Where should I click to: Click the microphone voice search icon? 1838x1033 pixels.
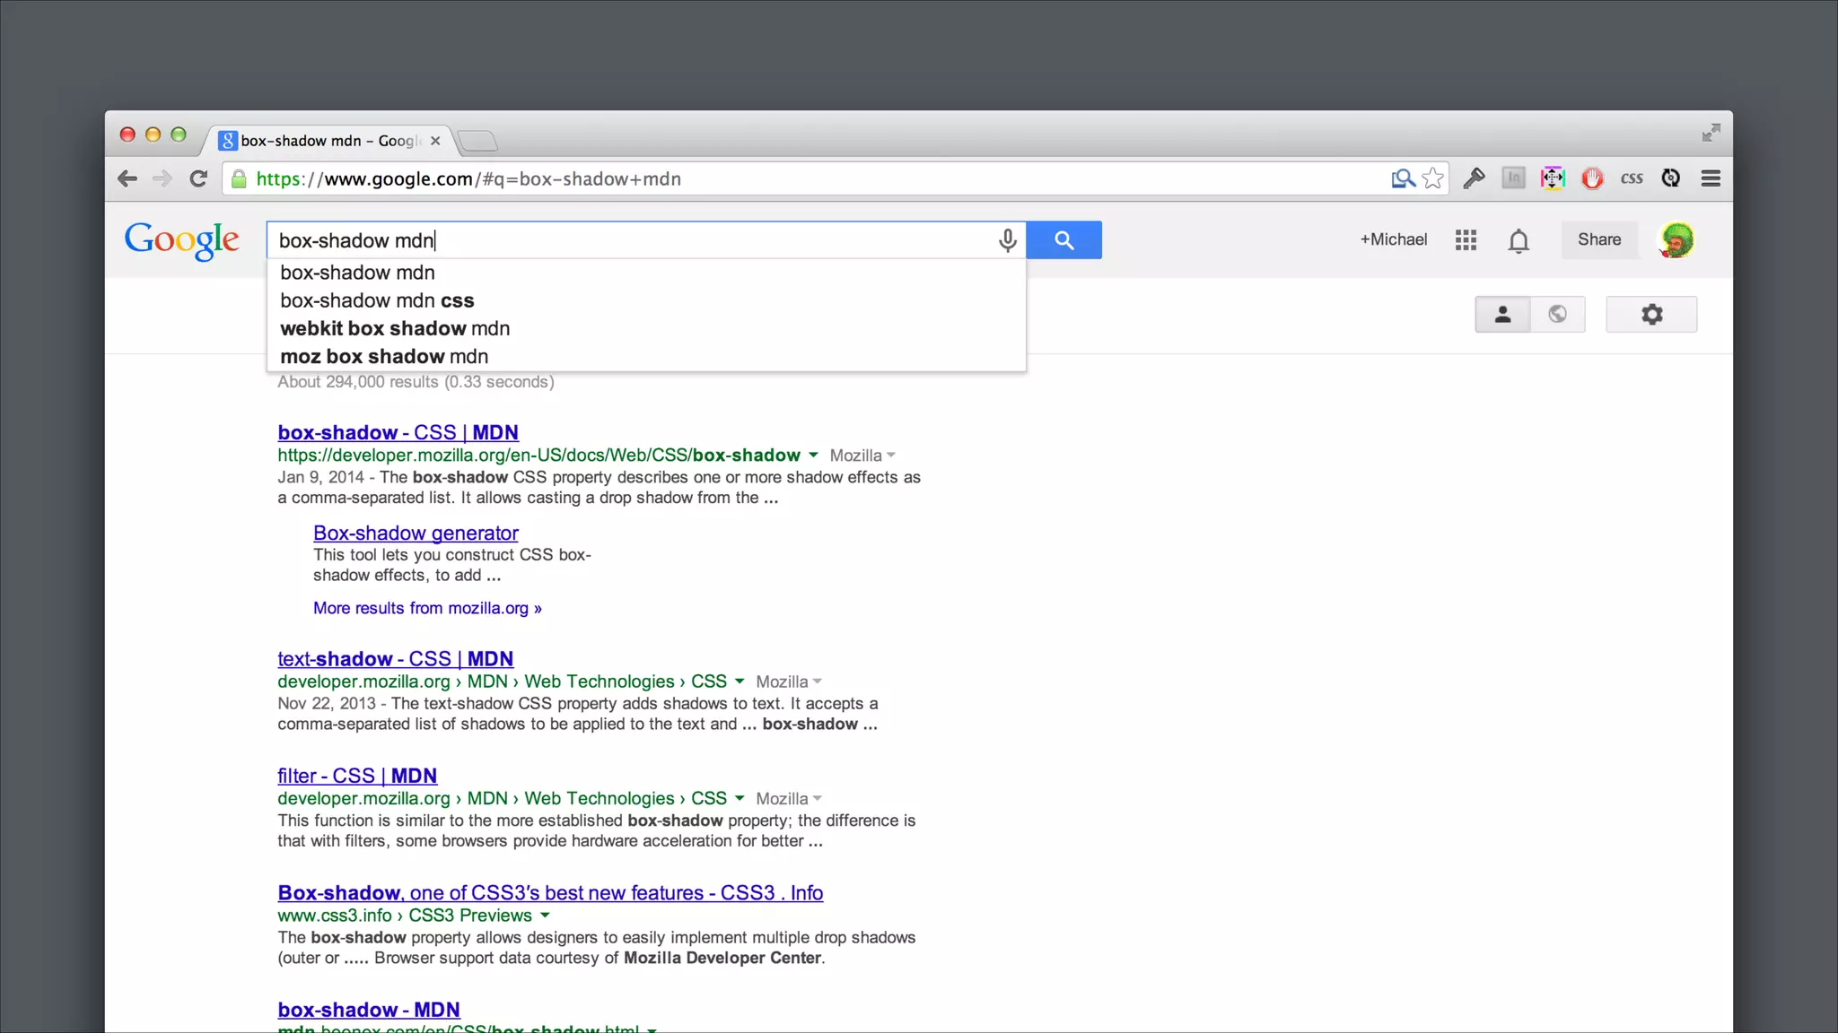[1007, 240]
